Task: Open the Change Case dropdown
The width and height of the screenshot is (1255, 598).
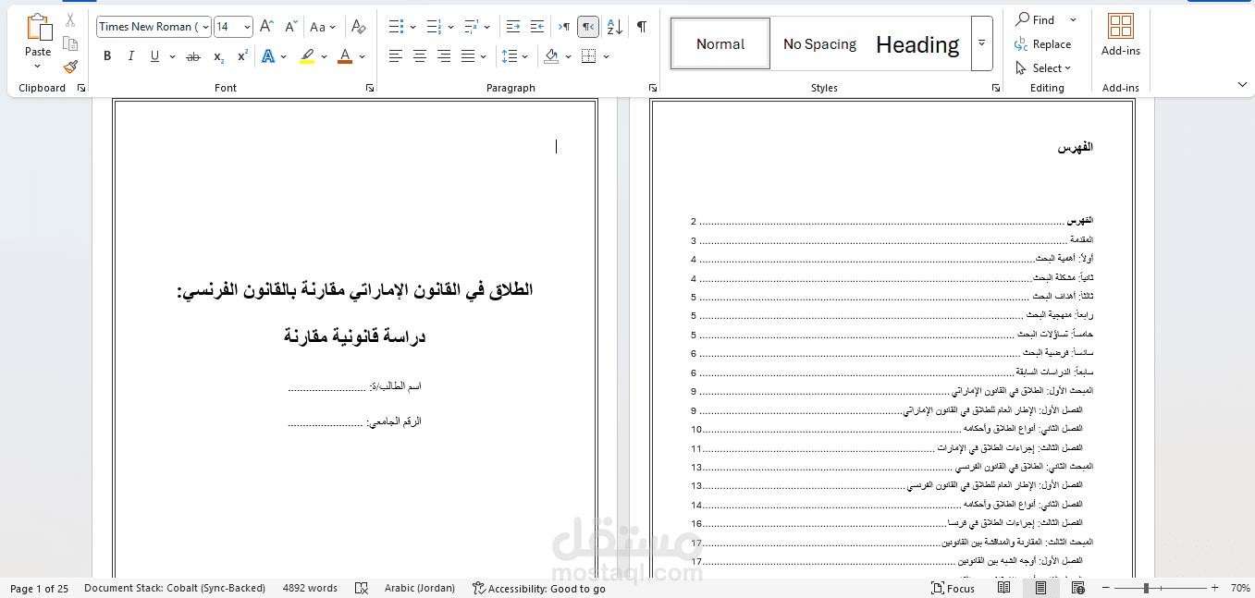Action: [324, 27]
